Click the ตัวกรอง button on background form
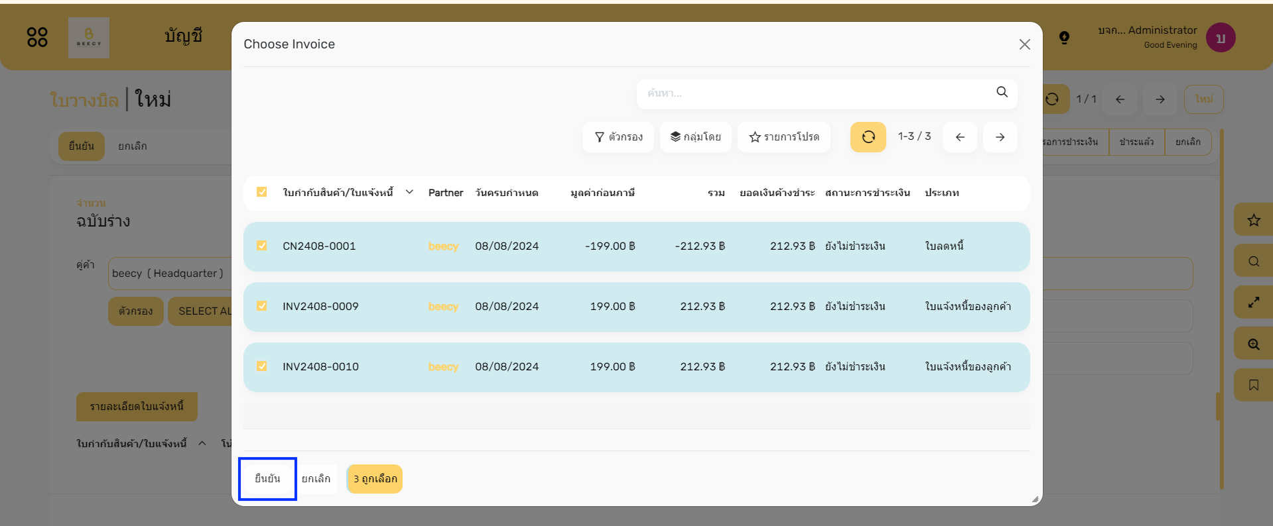The image size is (1273, 526). tap(136, 311)
